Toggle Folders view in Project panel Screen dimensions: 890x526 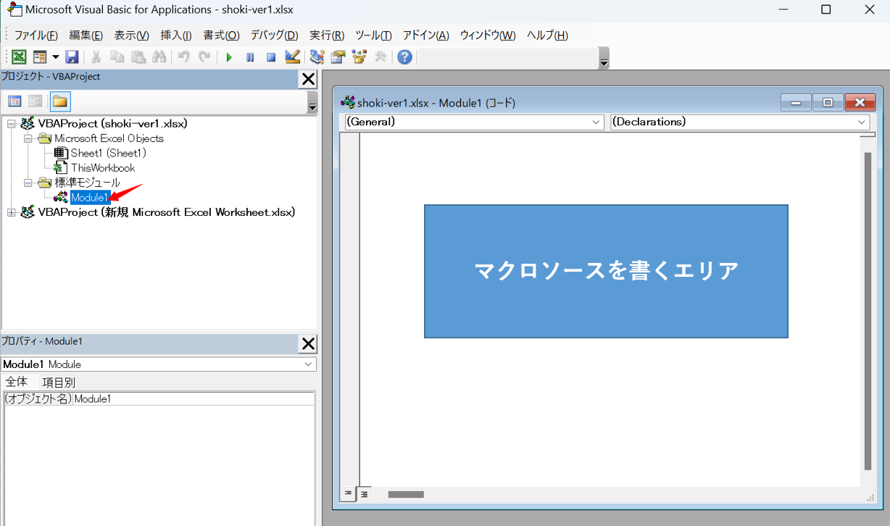click(60, 101)
